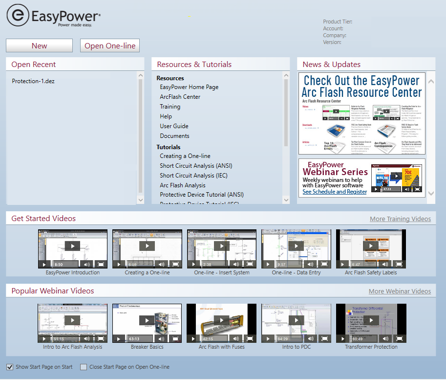The height and width of the screenshot is (380, 446).
Task: Play the One-line - Data Entry video
Action: (x=296, y=246)
